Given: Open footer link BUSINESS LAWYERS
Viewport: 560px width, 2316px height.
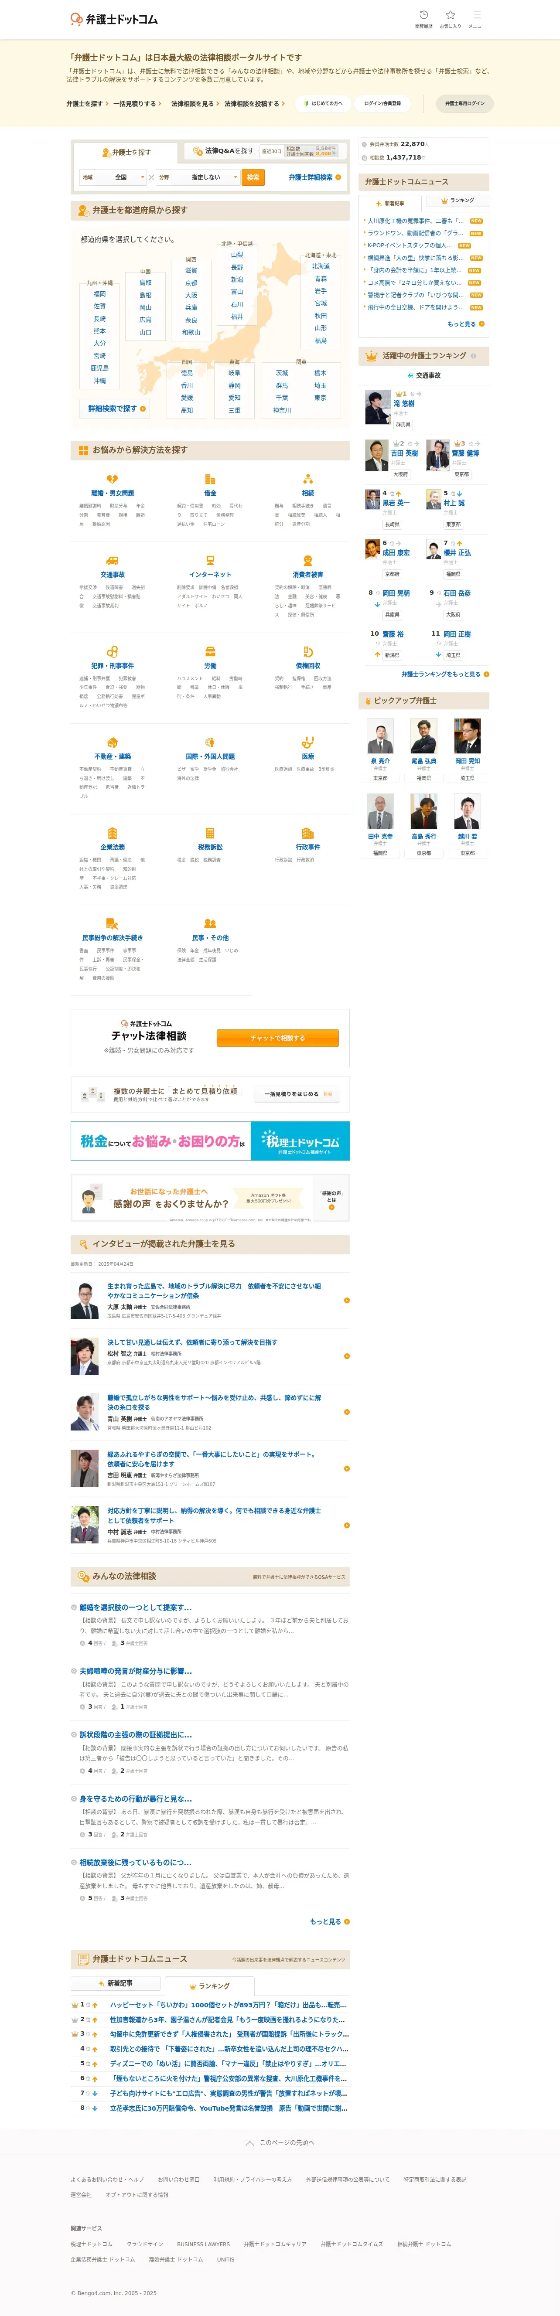Looking at the screenshot, I should point(203,2244).
